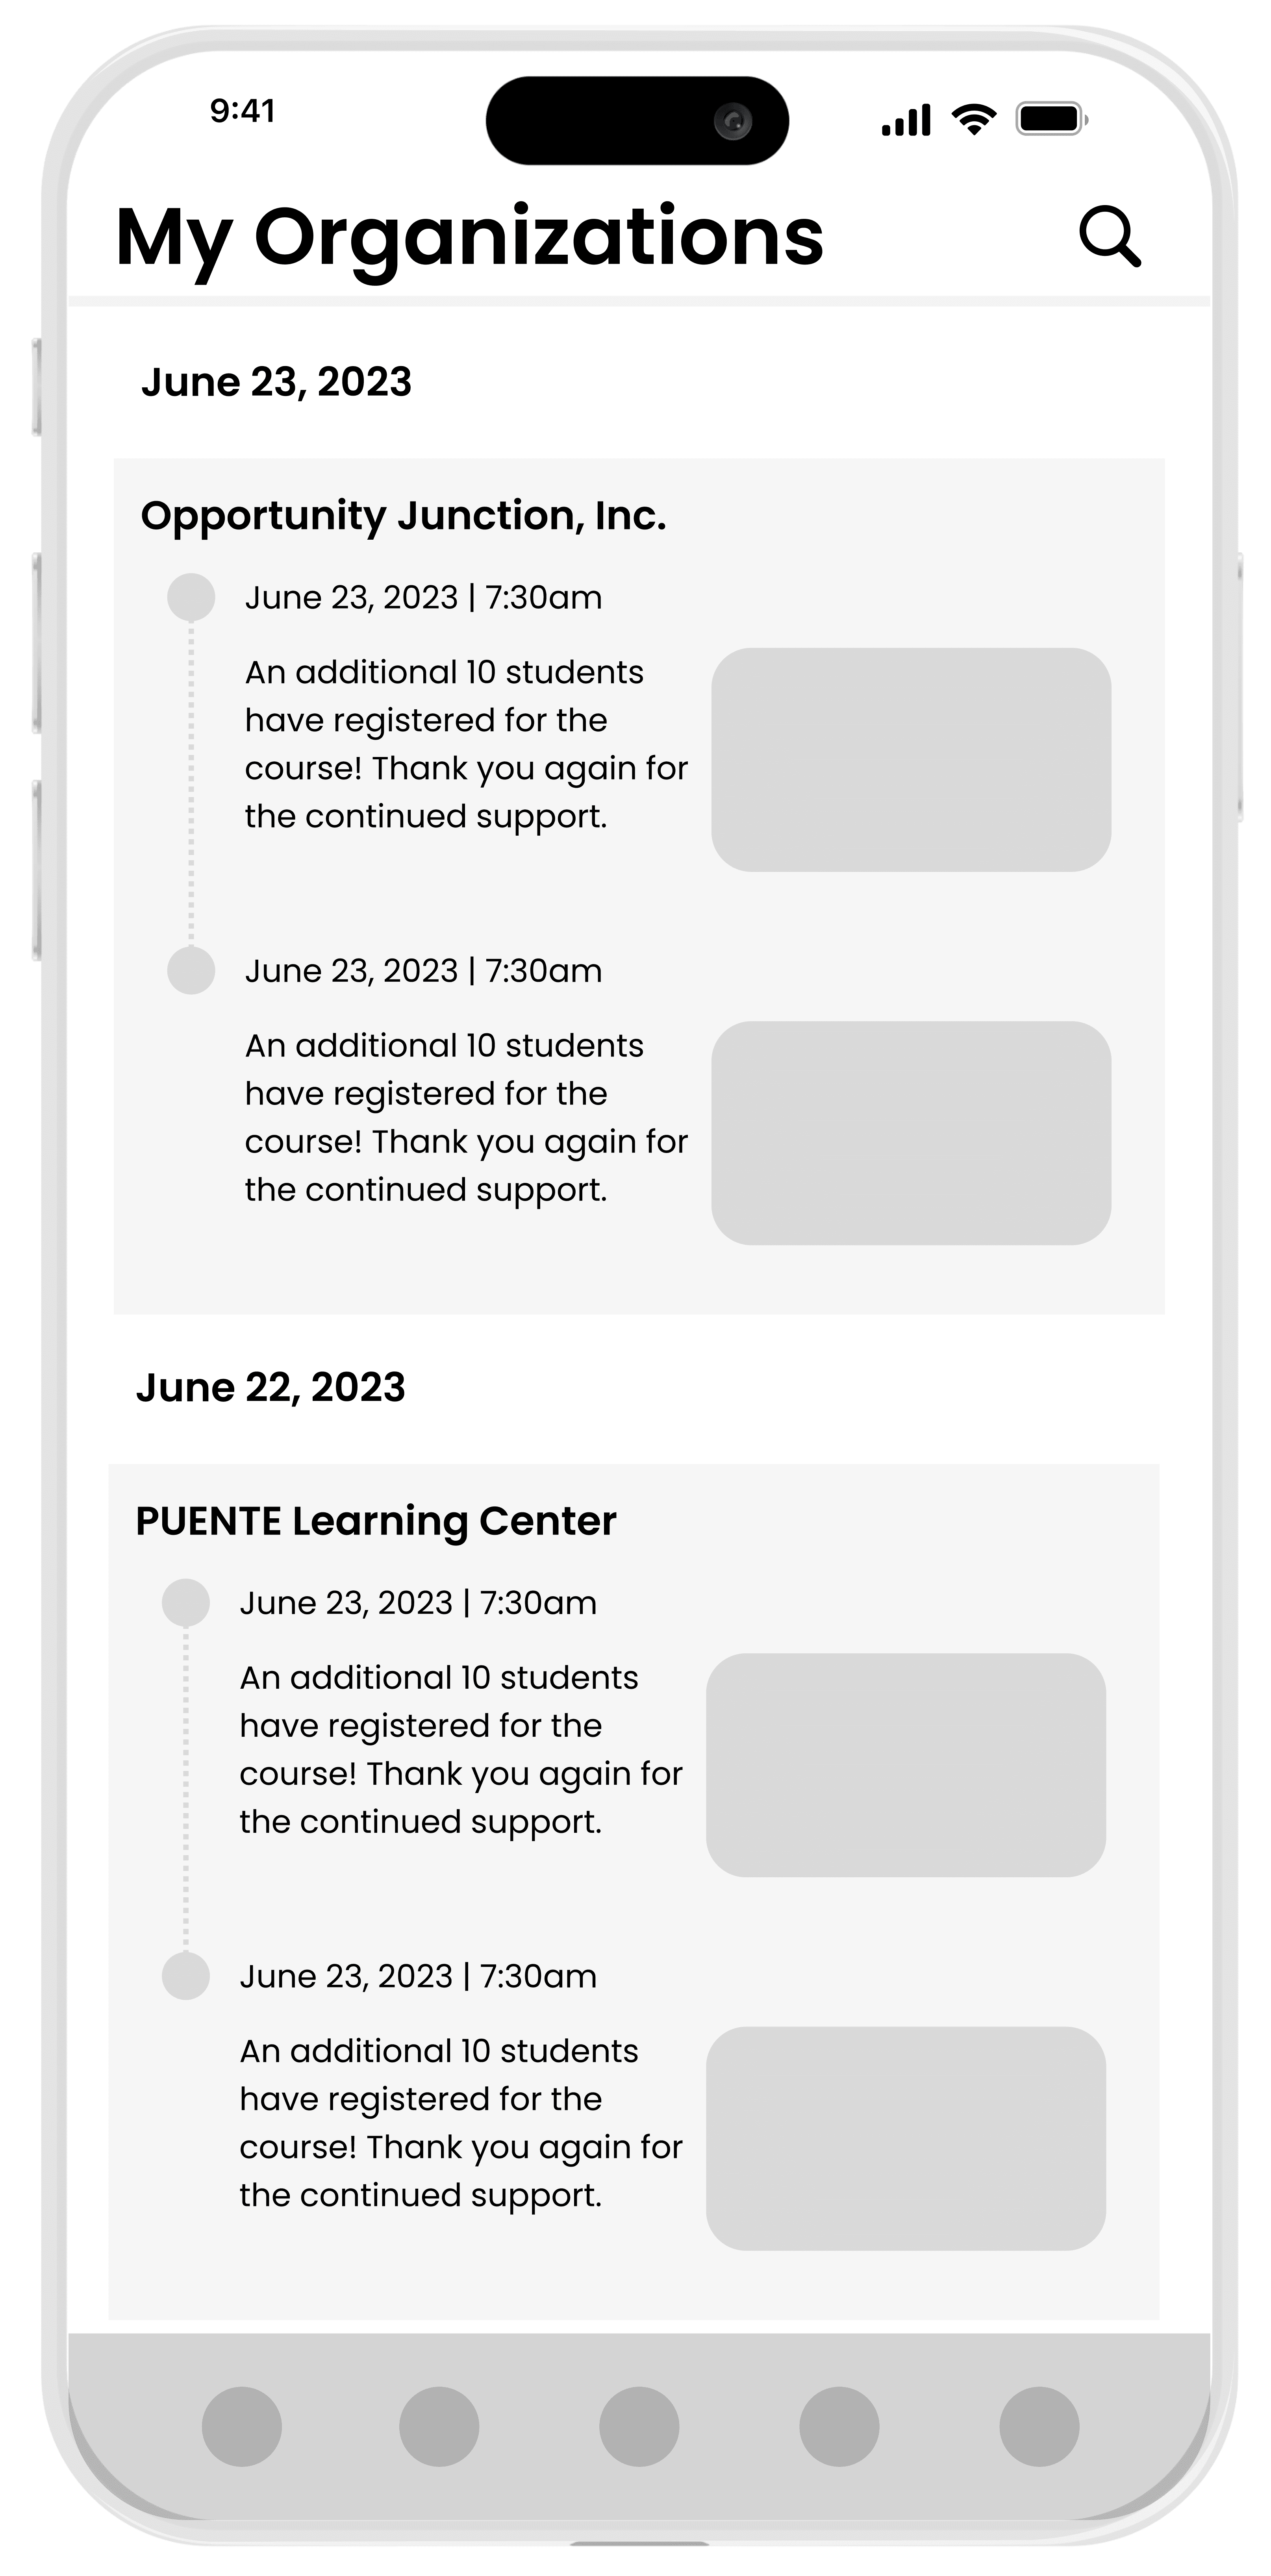Select second timeline dot in Opportunity Junction
The image size is (1271, 2576).
(x=191, y=970)
